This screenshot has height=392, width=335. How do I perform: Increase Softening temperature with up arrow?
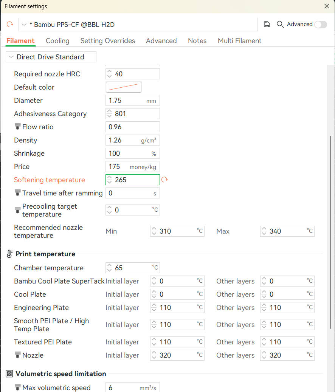(x=109, y=177)
